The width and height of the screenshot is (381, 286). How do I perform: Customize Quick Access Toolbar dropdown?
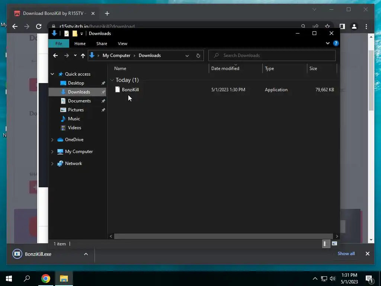(81, 34)
